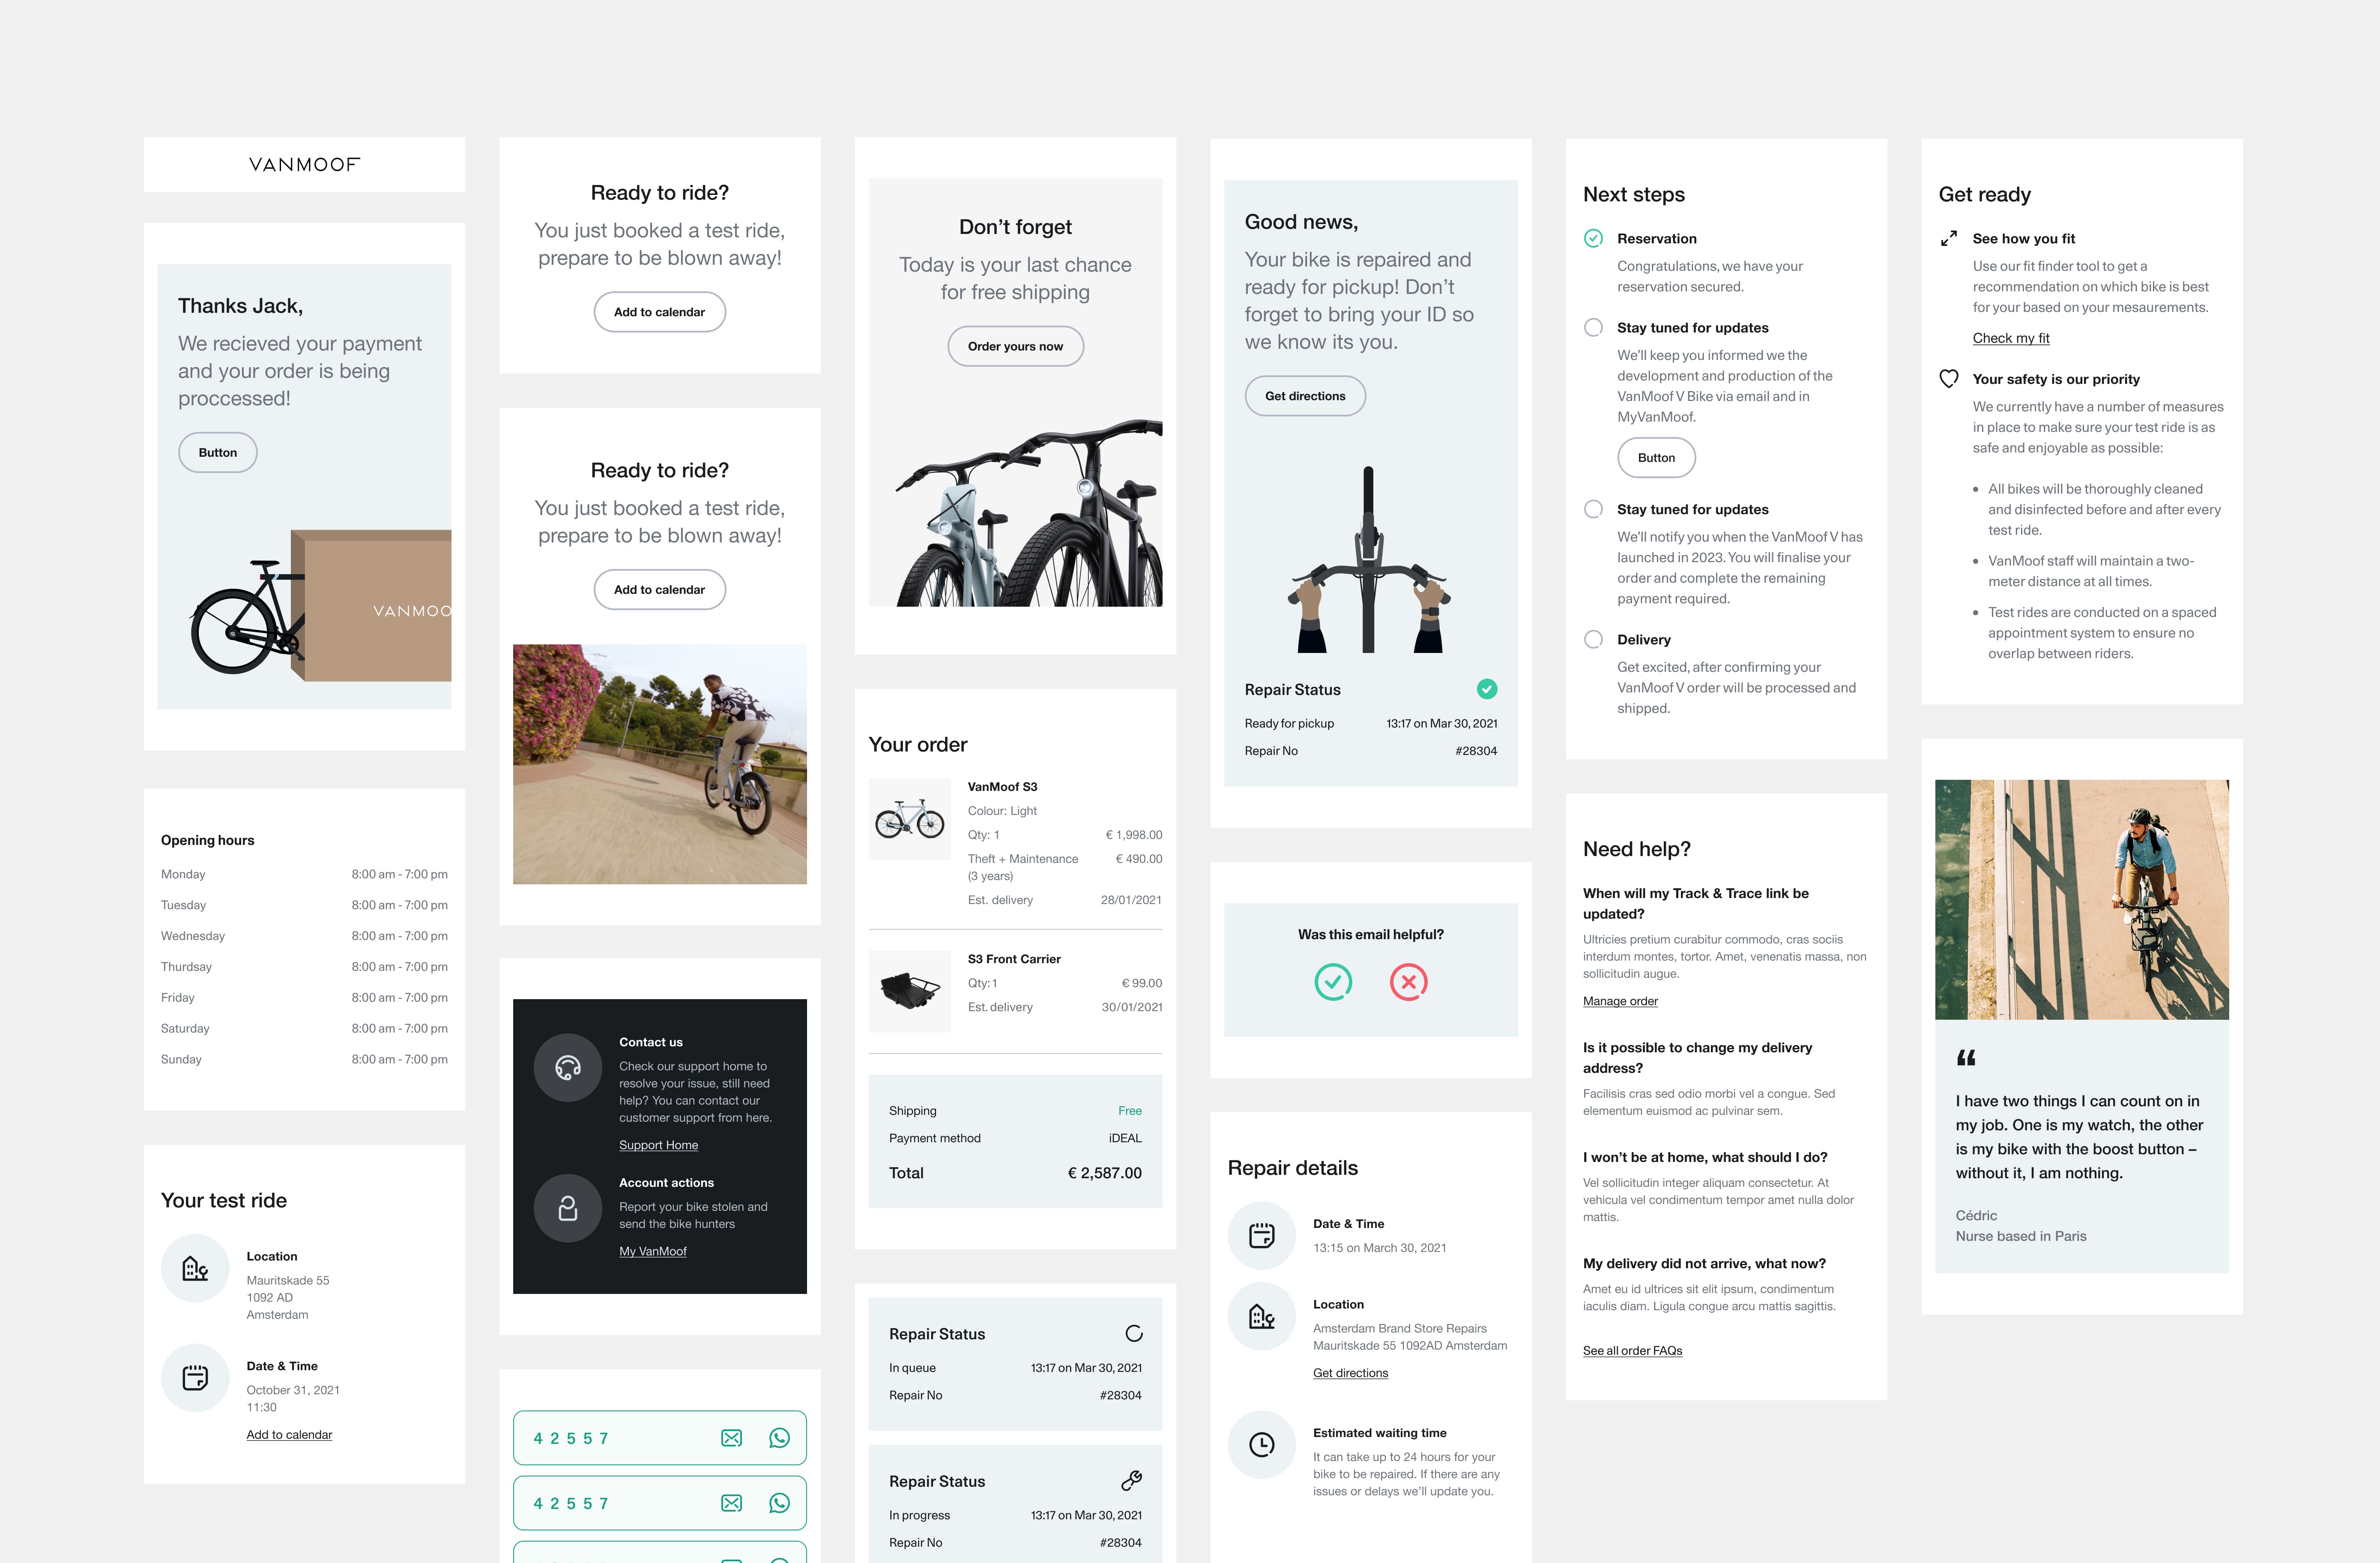Click the VanMoof S3 product thumbnail

tap(909, 819)
